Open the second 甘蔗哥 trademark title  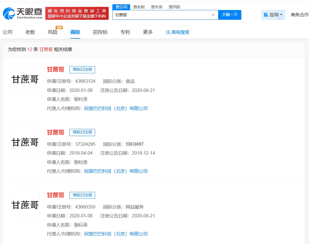click(x=56, y=132)
